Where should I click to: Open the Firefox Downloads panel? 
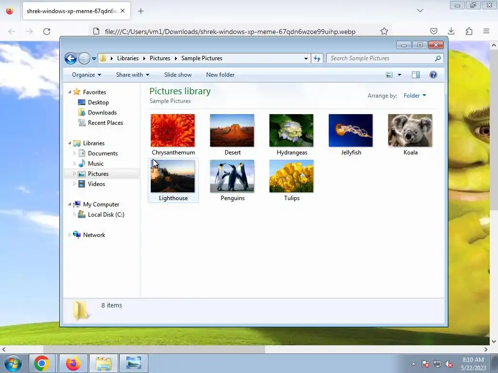(x=451, y=31)
